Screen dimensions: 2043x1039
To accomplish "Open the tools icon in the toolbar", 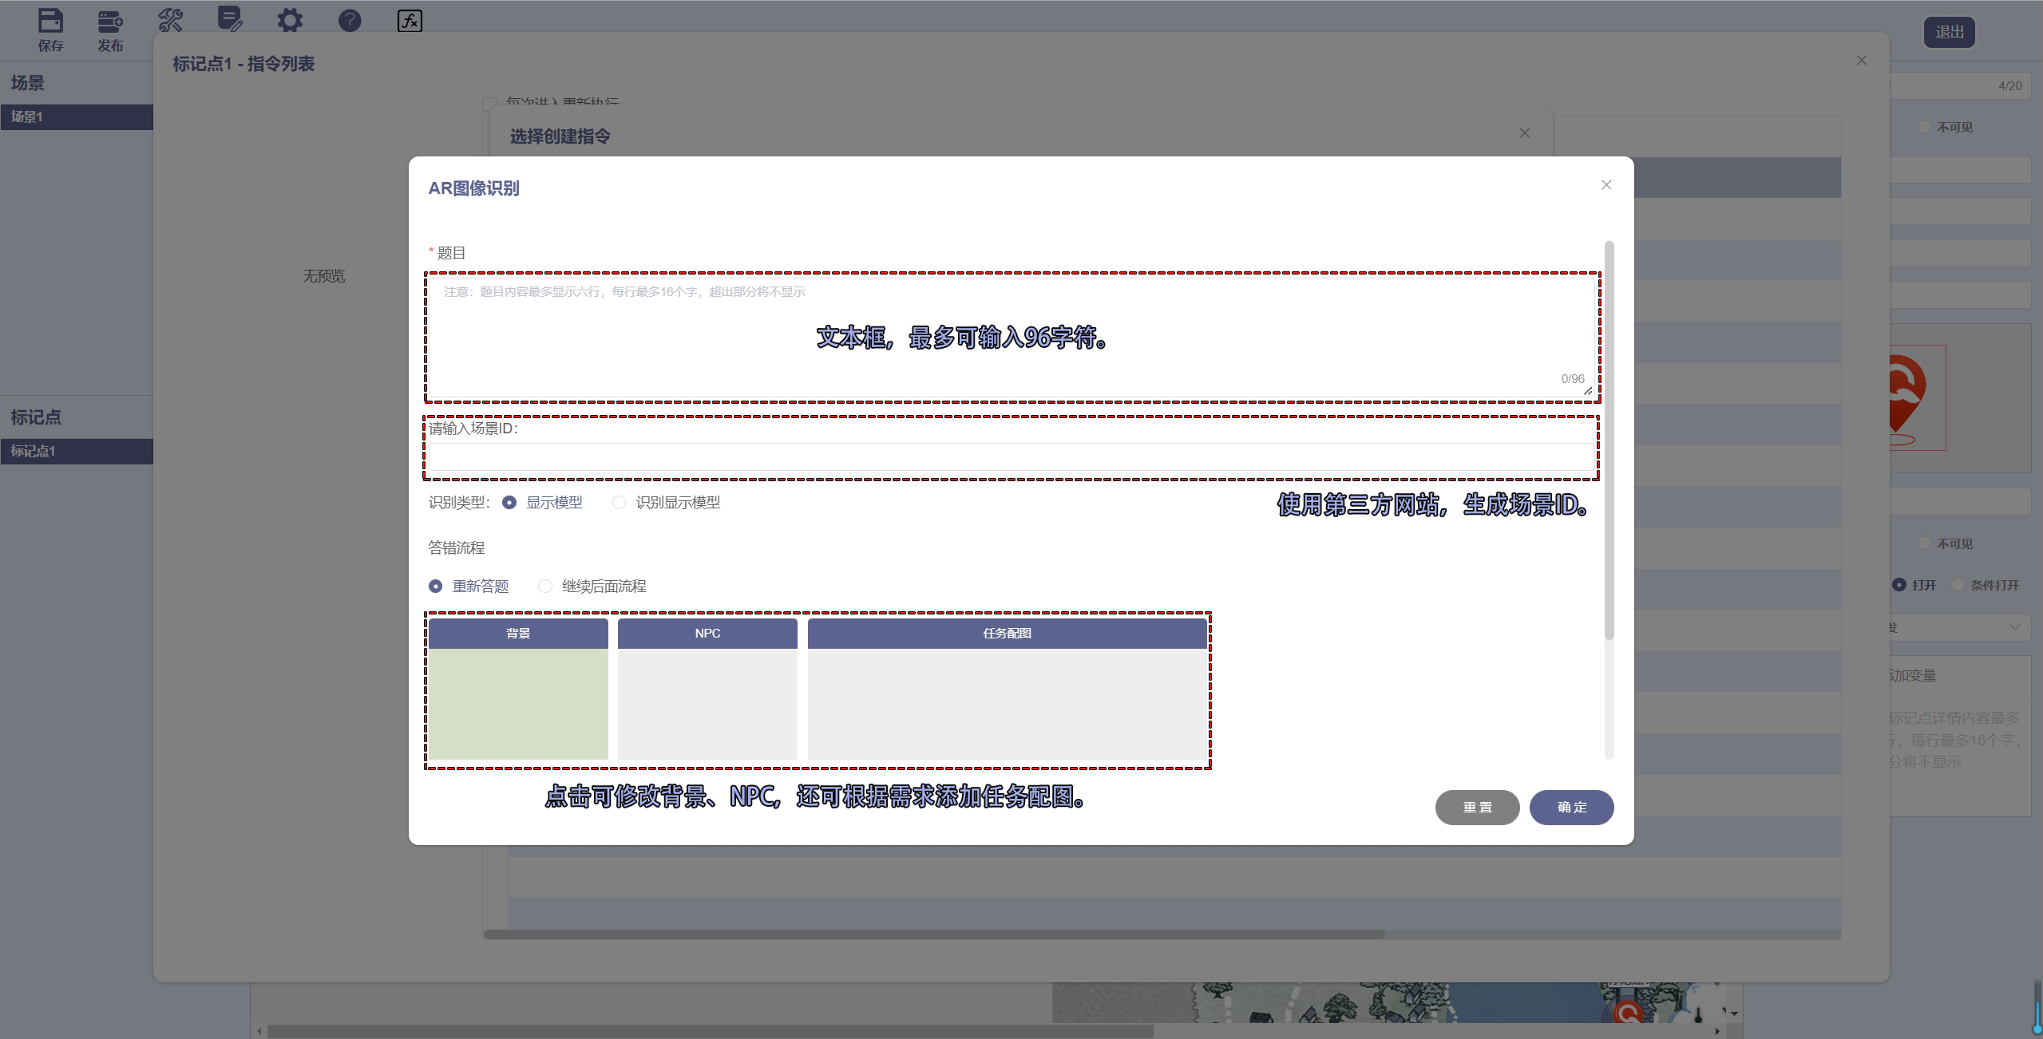I will [170, 20].
